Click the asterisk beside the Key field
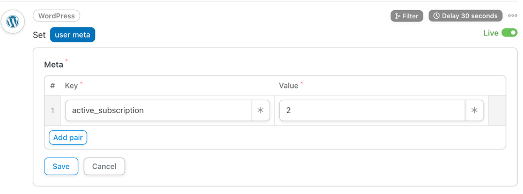This screenshot has height=194, width=523. pos(260,110)
